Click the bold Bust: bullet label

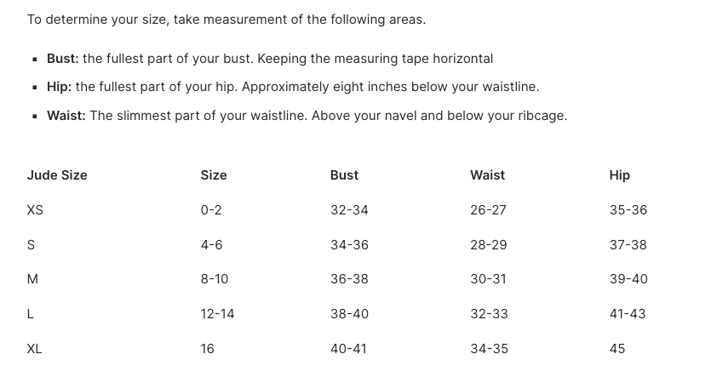click(63, 59)
